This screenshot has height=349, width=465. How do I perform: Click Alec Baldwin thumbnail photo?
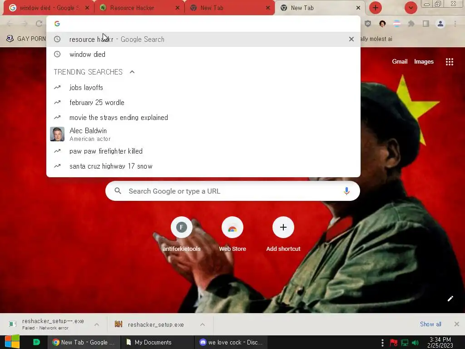57,134
